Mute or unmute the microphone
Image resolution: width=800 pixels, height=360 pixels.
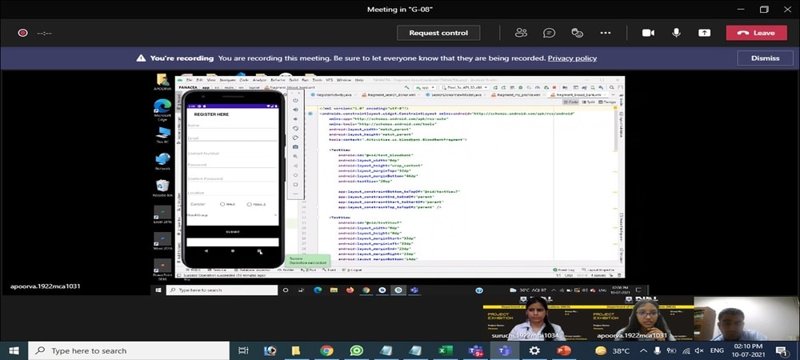676,33
